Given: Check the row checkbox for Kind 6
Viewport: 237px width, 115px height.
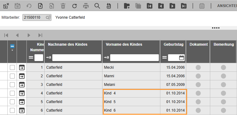Looking at the screenshot, I should click(x=12, y=110).
